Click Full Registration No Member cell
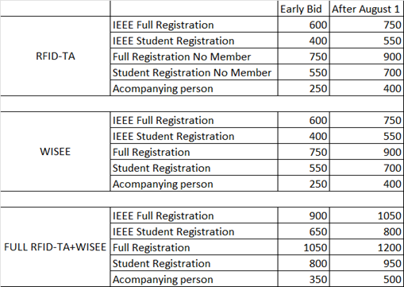This screenshot has height=287, width=404. [x=194, y=56]
